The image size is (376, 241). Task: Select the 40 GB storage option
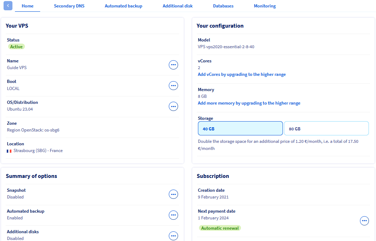[x=240, y=129]
